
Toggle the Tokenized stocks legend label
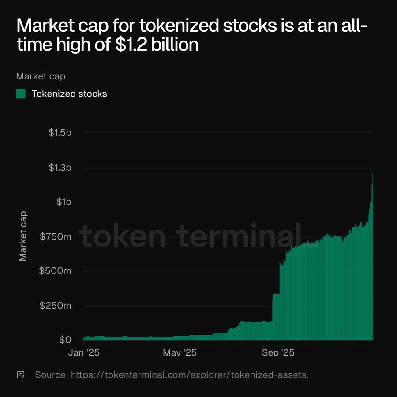click(69, 94)
